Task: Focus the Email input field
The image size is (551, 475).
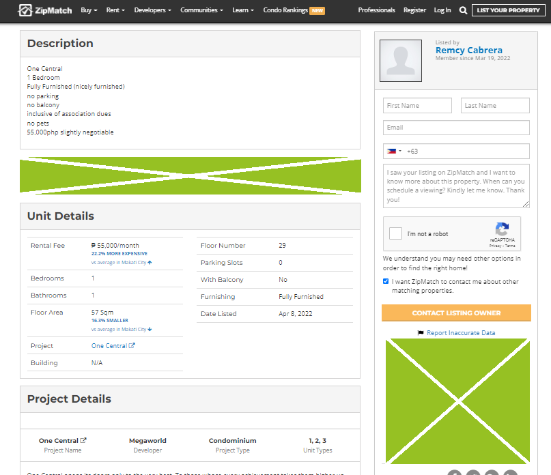Action: (456, 128)
